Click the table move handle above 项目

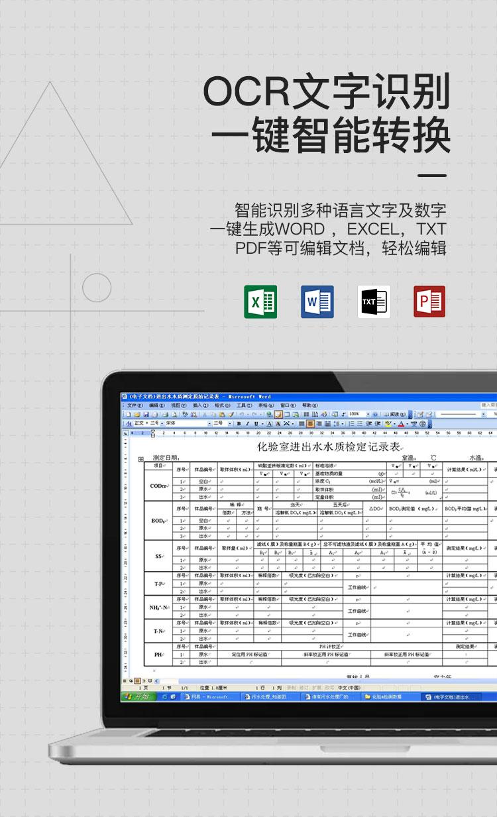[x=140, y=459]
